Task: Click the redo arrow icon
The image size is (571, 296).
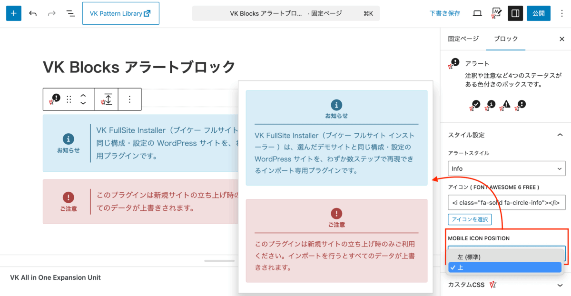Action: 51,13
